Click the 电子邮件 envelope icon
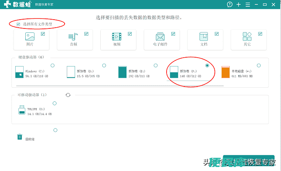The image size is (281, 171). pyautogui.click(x=160, y=37)
